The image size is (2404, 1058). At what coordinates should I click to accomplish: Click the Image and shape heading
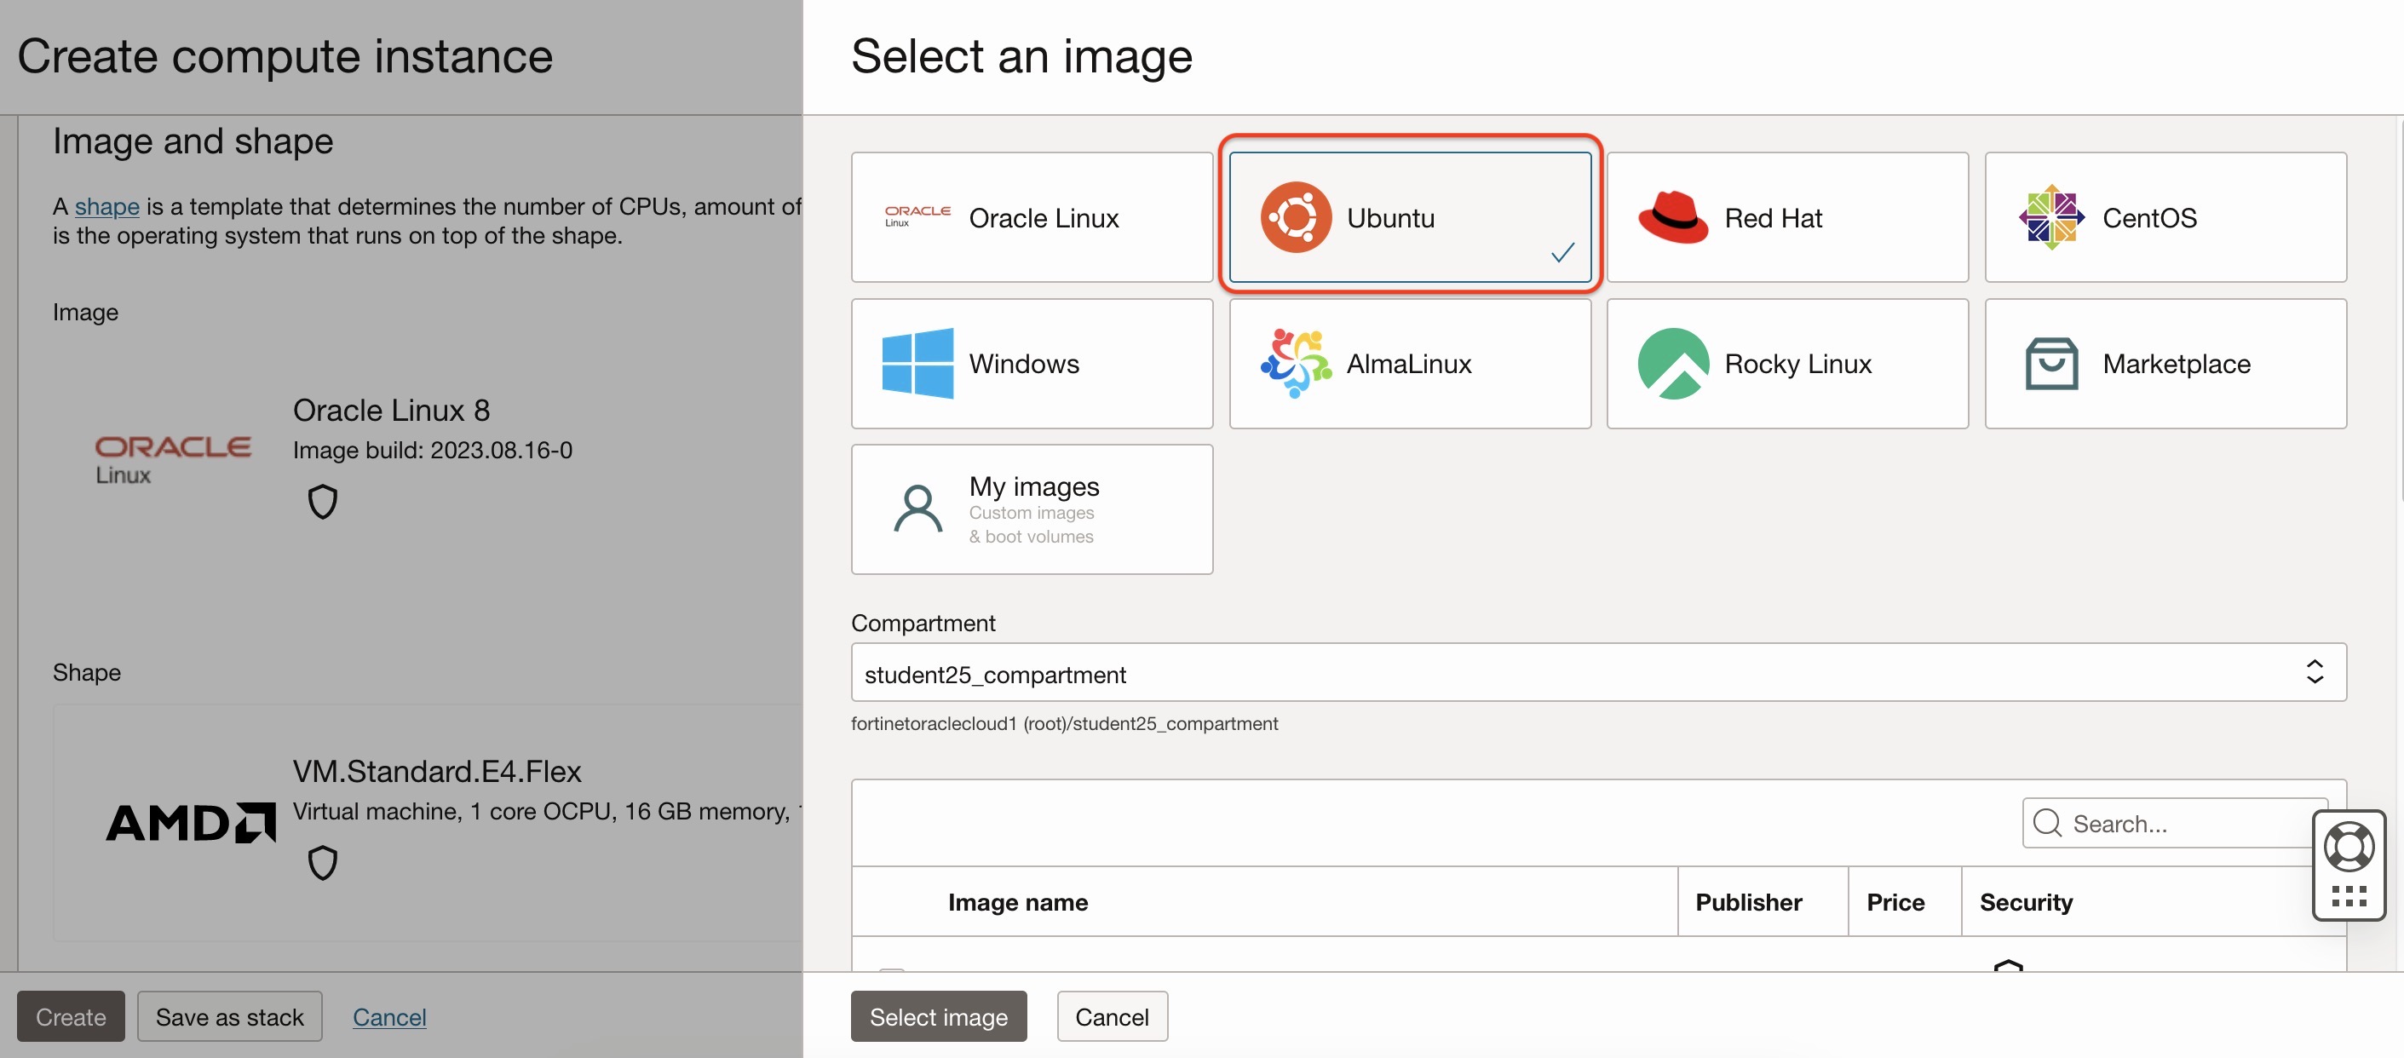pyautogui.click(x=193, y=141)
